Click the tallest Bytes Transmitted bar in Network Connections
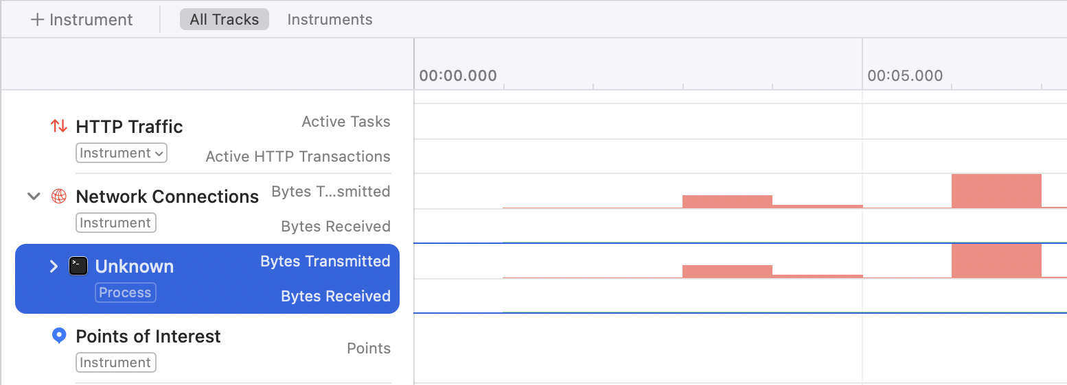This screenshot has width=1067, height=385. [996, 191]
